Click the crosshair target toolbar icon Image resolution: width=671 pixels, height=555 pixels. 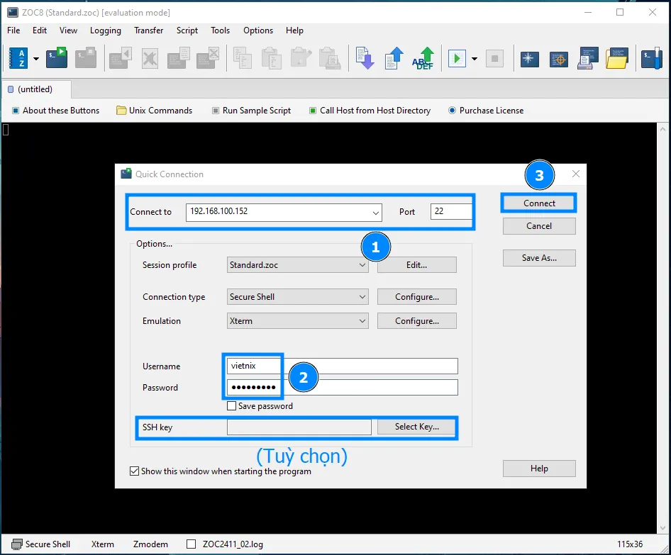(x=559, y=59)
